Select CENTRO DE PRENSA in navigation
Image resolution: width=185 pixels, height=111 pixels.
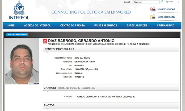[73, 26]
